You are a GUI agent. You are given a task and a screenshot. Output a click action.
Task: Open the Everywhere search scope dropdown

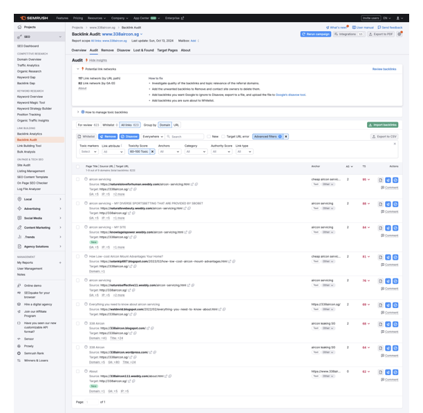156,137
